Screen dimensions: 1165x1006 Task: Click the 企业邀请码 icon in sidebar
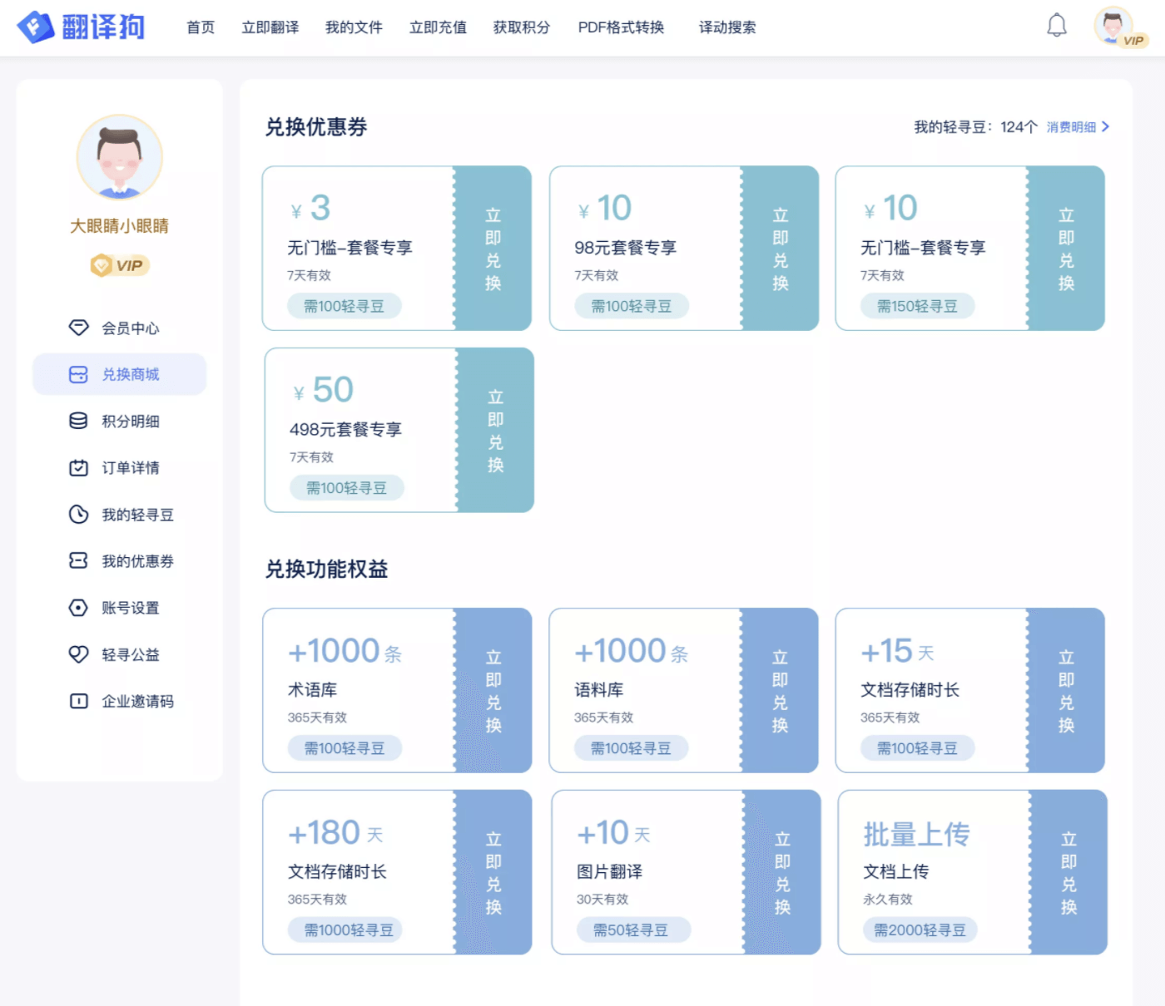[x=78, y=701]
